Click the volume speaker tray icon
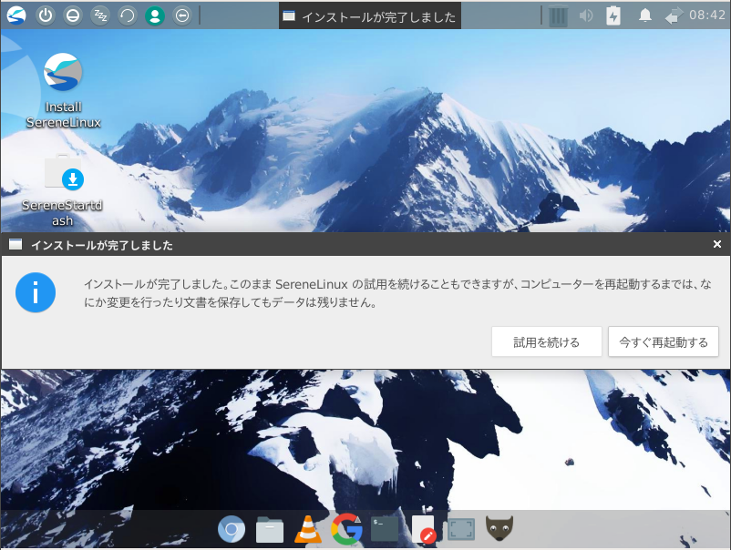This screenshot has width=731, height=550. click(x=585, y=15)
